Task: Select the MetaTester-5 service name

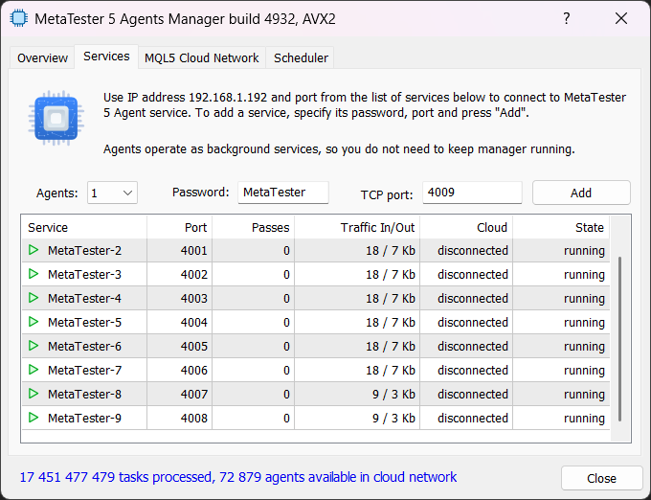Action: tap(84, 322)
